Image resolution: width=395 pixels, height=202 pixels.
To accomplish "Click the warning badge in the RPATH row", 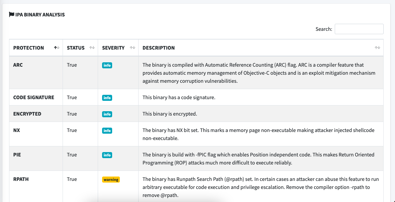I will [x=111, y=179].
